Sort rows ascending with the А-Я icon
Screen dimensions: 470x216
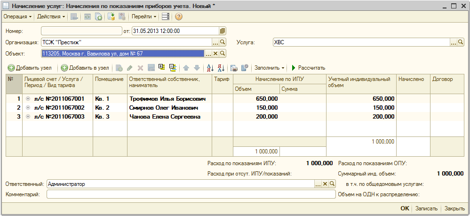coord(210,68)
